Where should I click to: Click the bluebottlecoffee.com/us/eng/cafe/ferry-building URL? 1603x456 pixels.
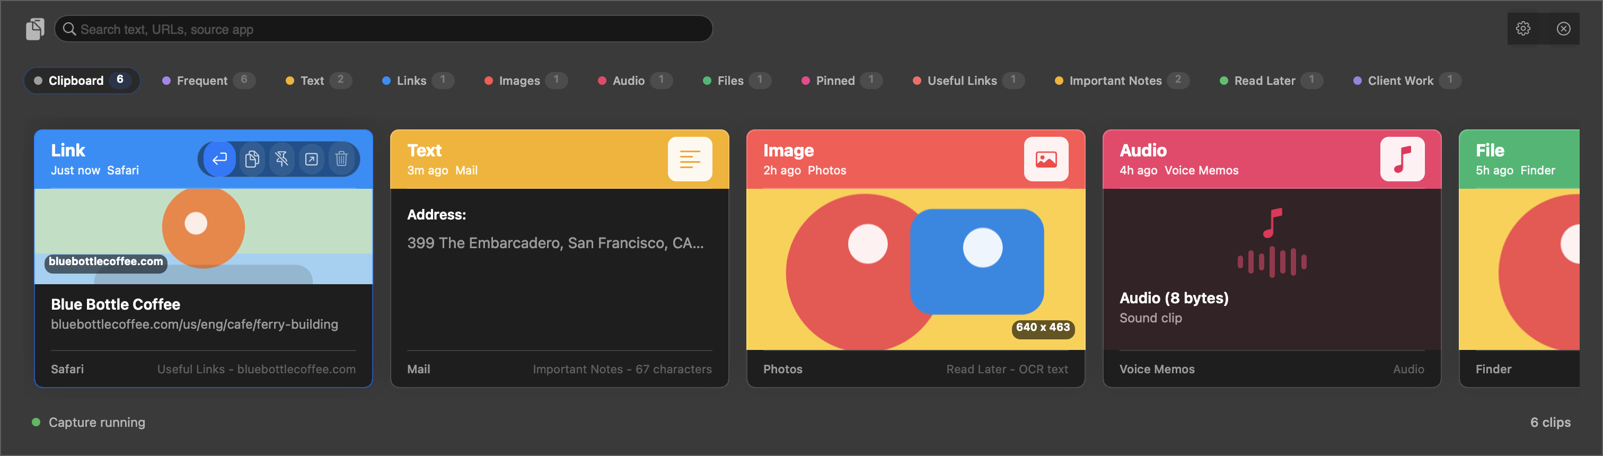(x=195, y=325)
